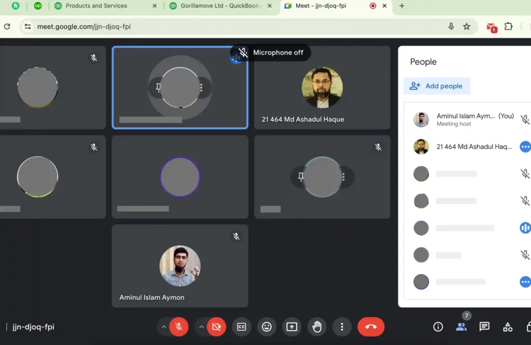Select the 21 464 Md Ashadul Haque tile
Image resolution: width=531 pixels, height=345 pixels.
point(322,88)
